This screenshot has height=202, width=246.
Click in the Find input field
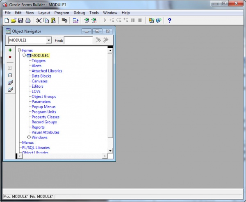pyautogui.click(x=78, y=40)
